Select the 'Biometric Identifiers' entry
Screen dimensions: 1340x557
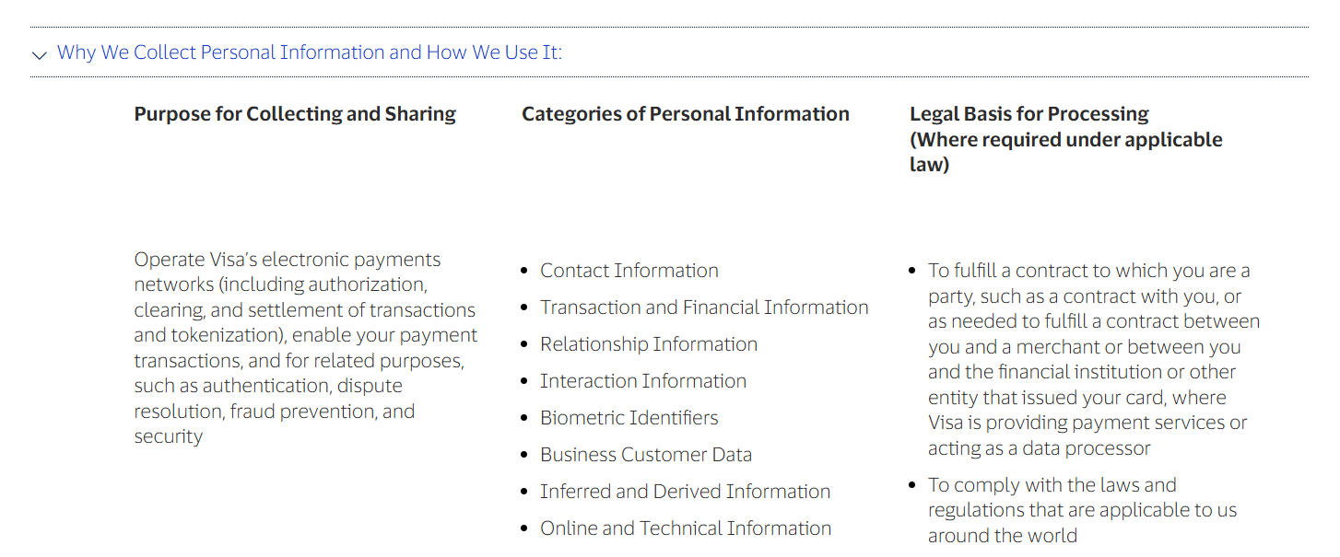pyautogui.click(x=629, y=417)
